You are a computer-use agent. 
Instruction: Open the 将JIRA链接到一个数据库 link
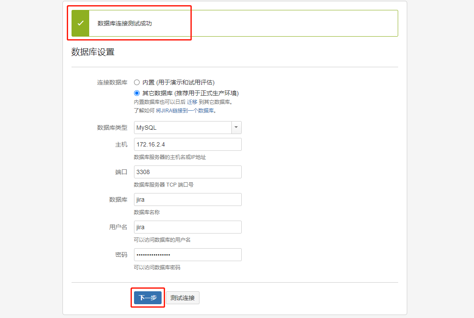pos(185,111)
